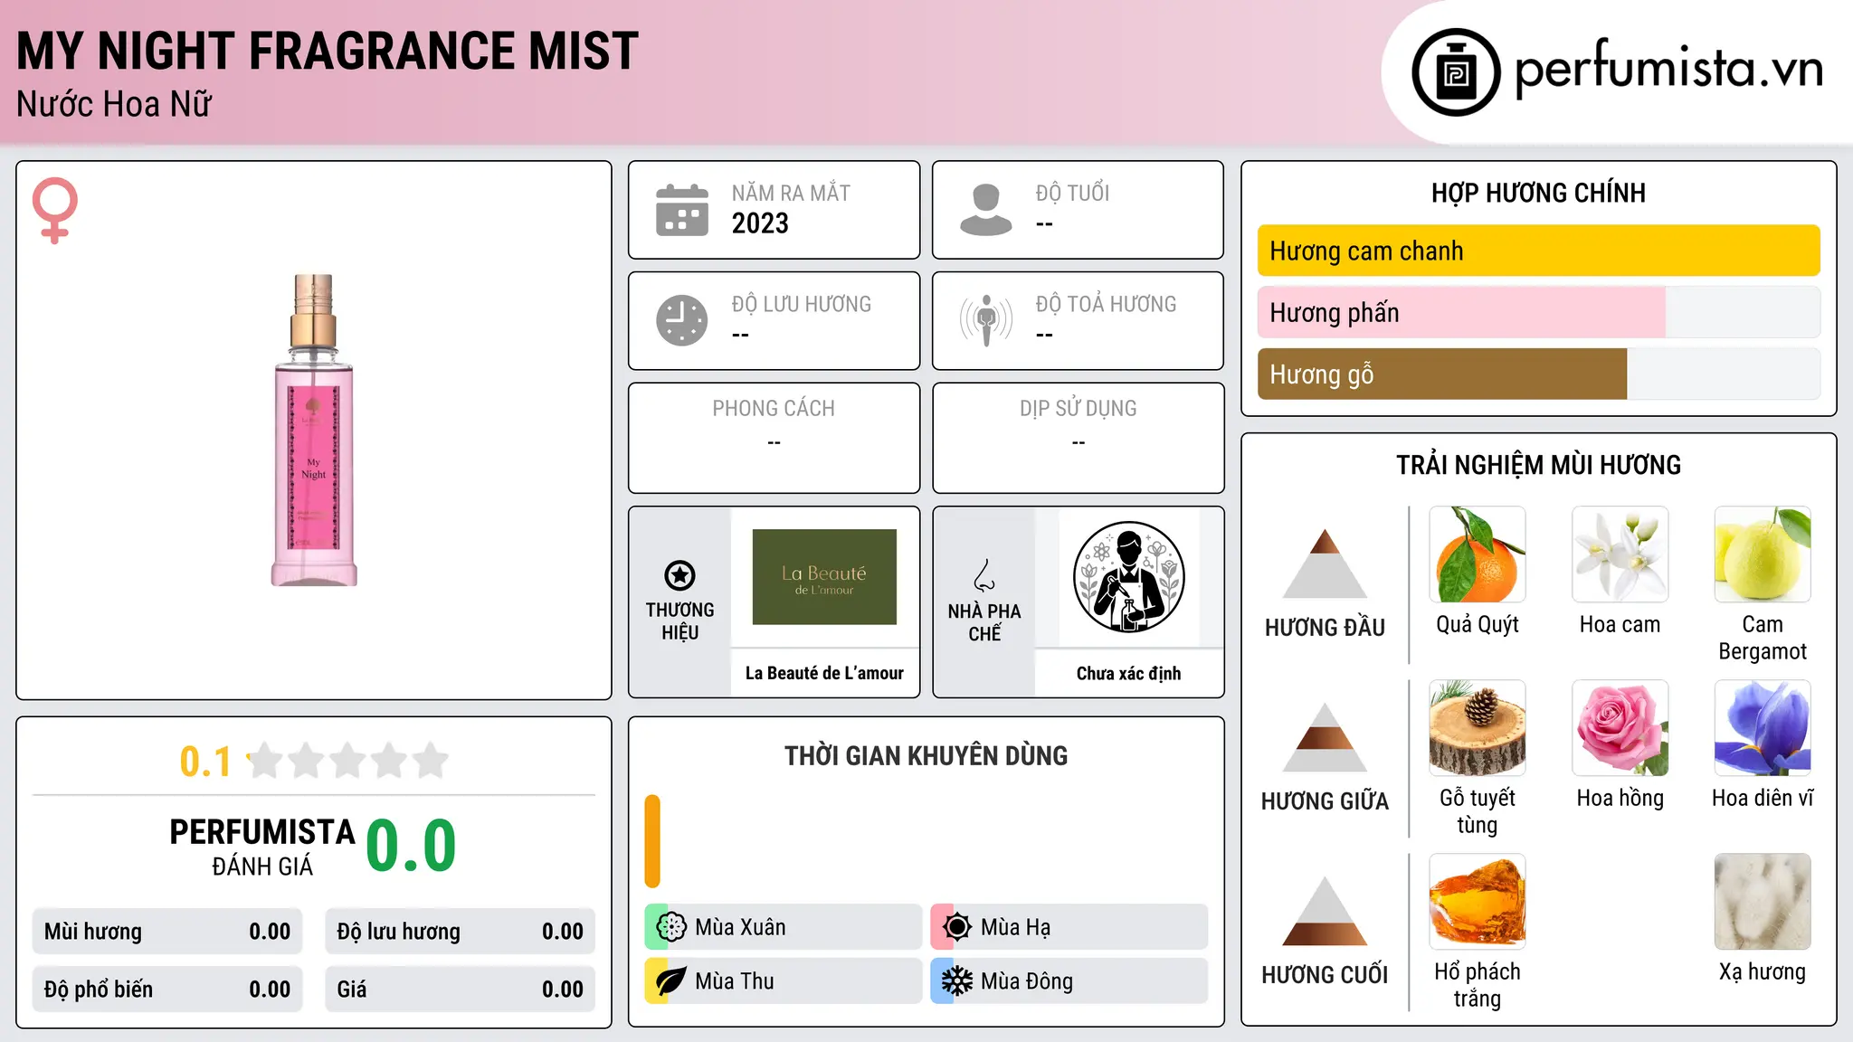Click the Quả Quýt note label
The width and height of the screenshot is (1853, 1042).
point(1478,624)
